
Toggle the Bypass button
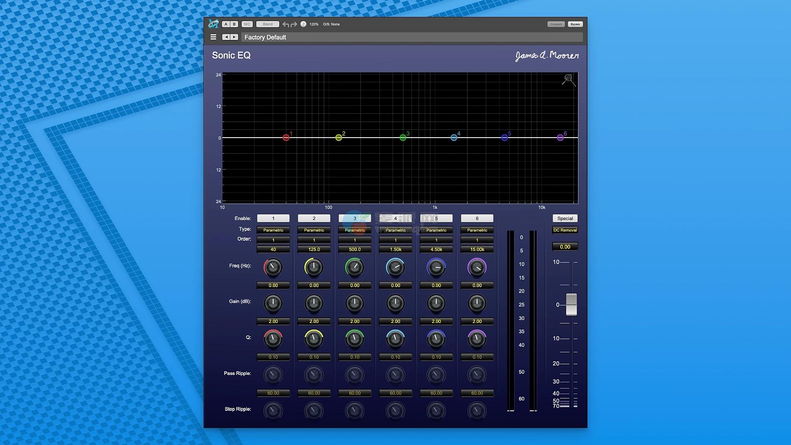point(575,24)
